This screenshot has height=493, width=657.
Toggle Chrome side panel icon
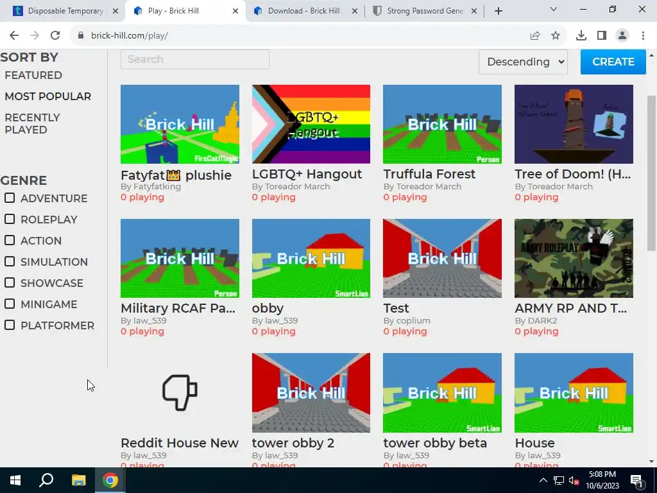point(602,36)
